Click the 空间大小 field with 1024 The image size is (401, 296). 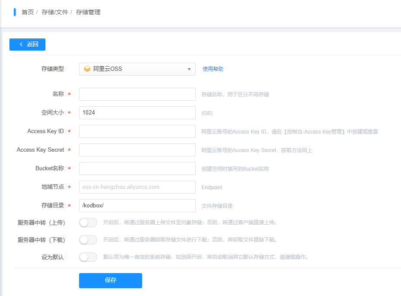(x=137, y=113)
